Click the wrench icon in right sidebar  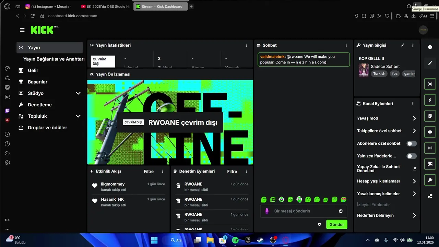click(430, 180)
